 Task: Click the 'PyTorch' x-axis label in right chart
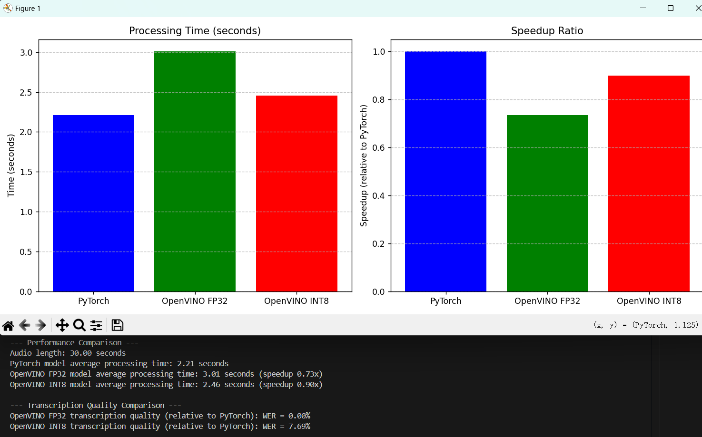445,301
